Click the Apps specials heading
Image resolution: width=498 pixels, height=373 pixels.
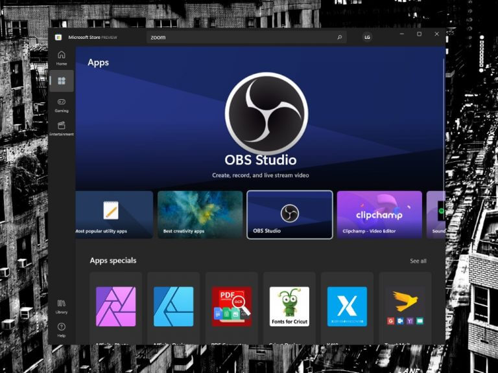click(x=113, y=260)
